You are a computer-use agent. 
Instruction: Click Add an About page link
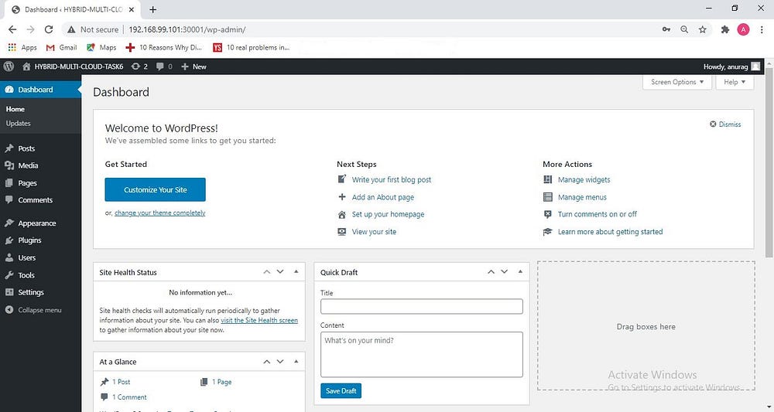click(383, 197)
